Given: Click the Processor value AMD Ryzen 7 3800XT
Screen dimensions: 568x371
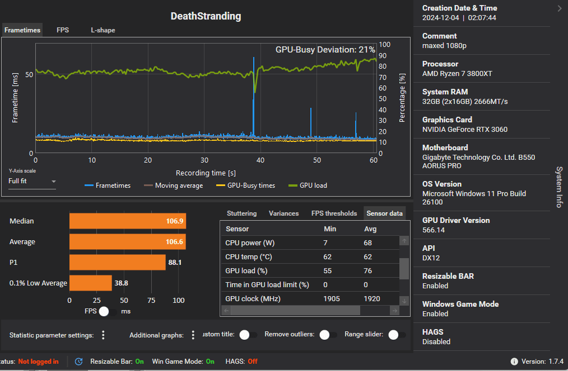Looking at the screenshot, I should pyautogui.click(x=457, y=73).
